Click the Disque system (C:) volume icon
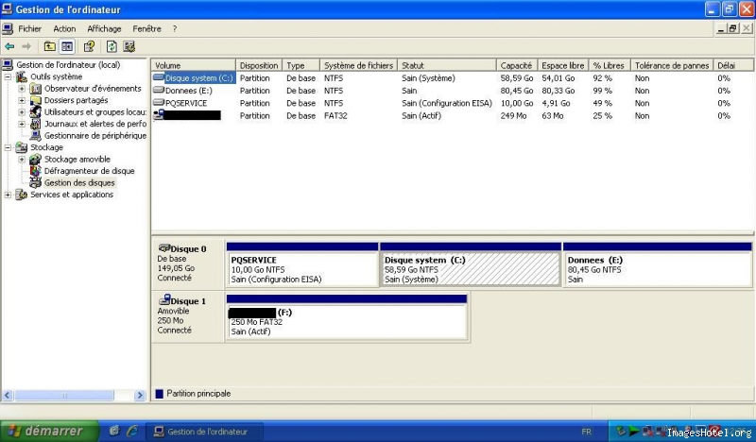The height and width of the screenshot is (442, 756). (x=158, y=77)
